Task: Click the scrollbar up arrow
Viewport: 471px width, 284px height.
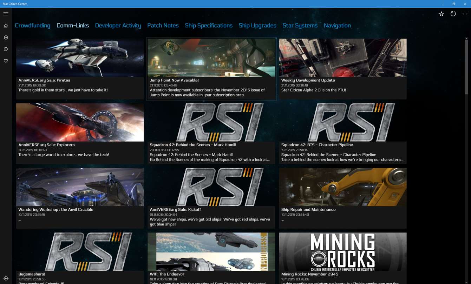Action: coord(467,38)
